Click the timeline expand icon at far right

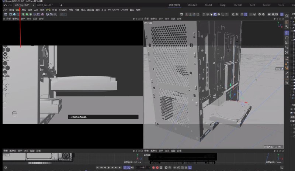click(282, 168)
